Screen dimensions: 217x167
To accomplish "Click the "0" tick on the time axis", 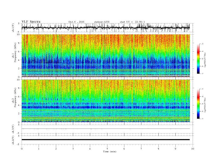I will pyautogui.click(x=22, y=149).
